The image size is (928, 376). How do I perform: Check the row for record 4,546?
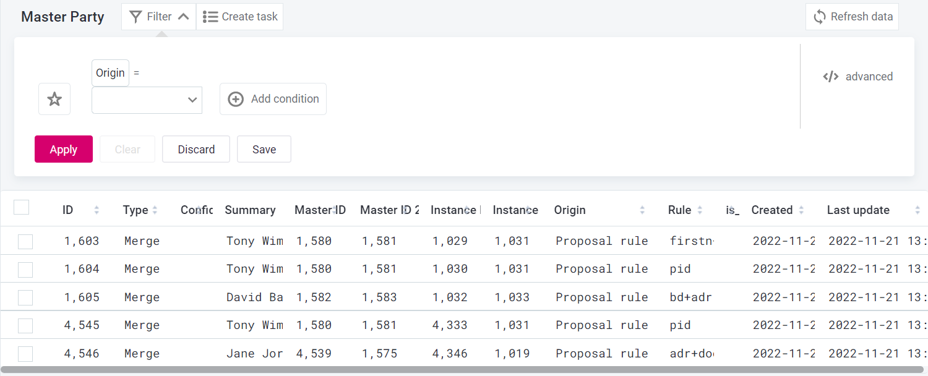click(x=25, y=354)
